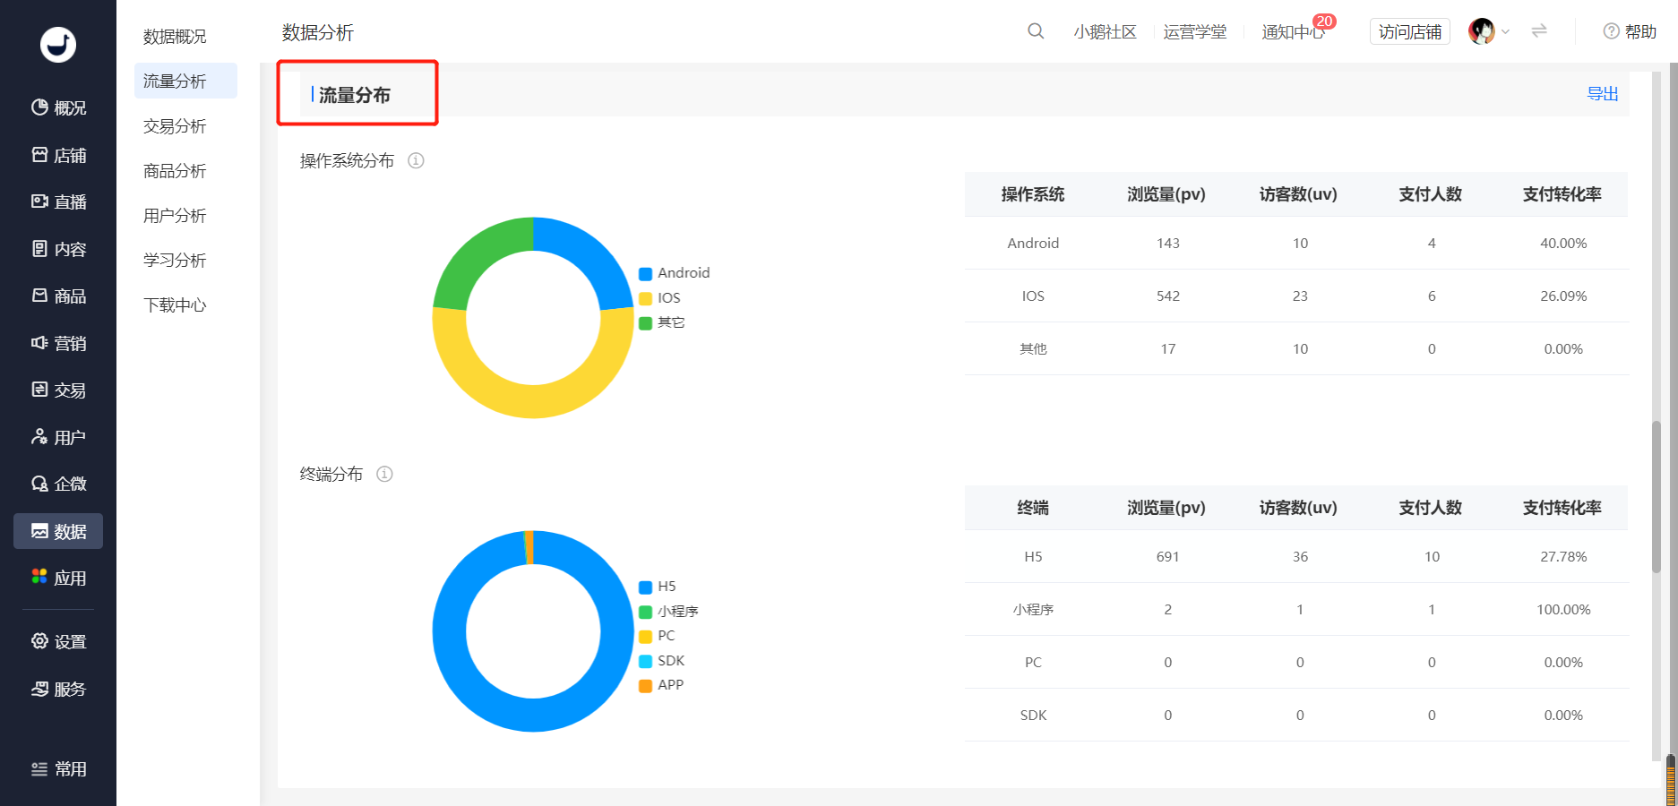
Task: Click the 导出 export link
Action: point(1602,94)
